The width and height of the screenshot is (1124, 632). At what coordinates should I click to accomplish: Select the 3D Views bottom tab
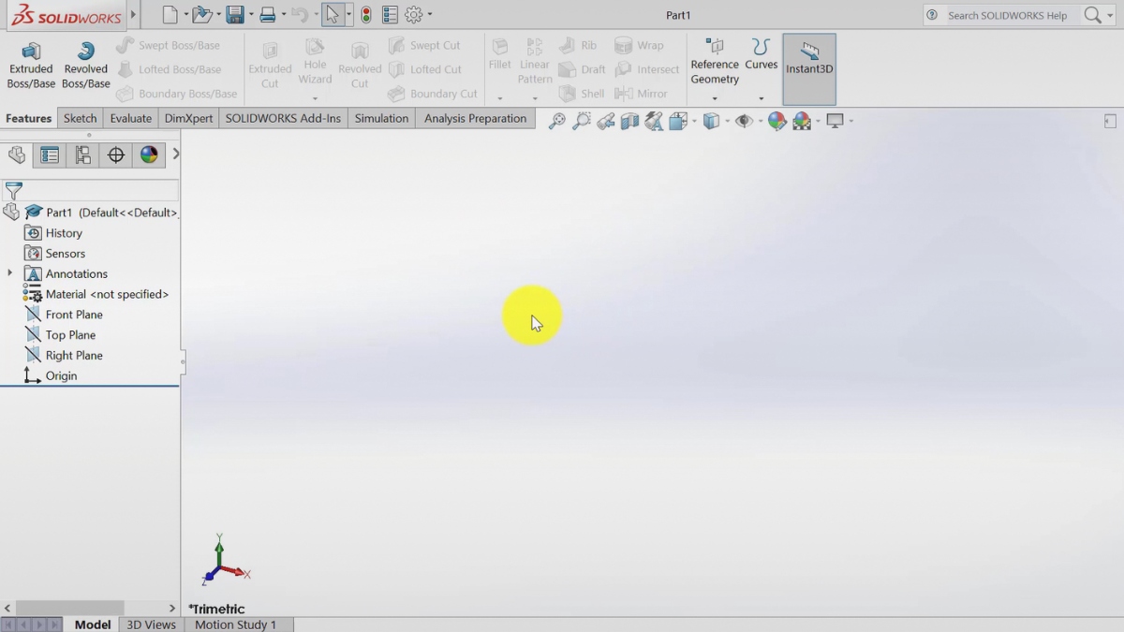coord(152,625)
